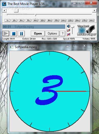Set playback speed to 100%
This screenshot has width=99, height=134.
coord(36,21)
